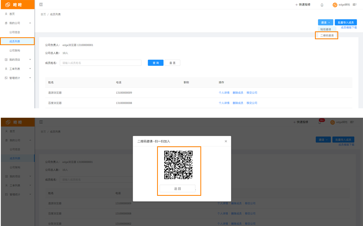This screenshot has width=363, height=226.
Task: Select 短信邀请 from the invite menu
Action: click(x=326, y=29)
